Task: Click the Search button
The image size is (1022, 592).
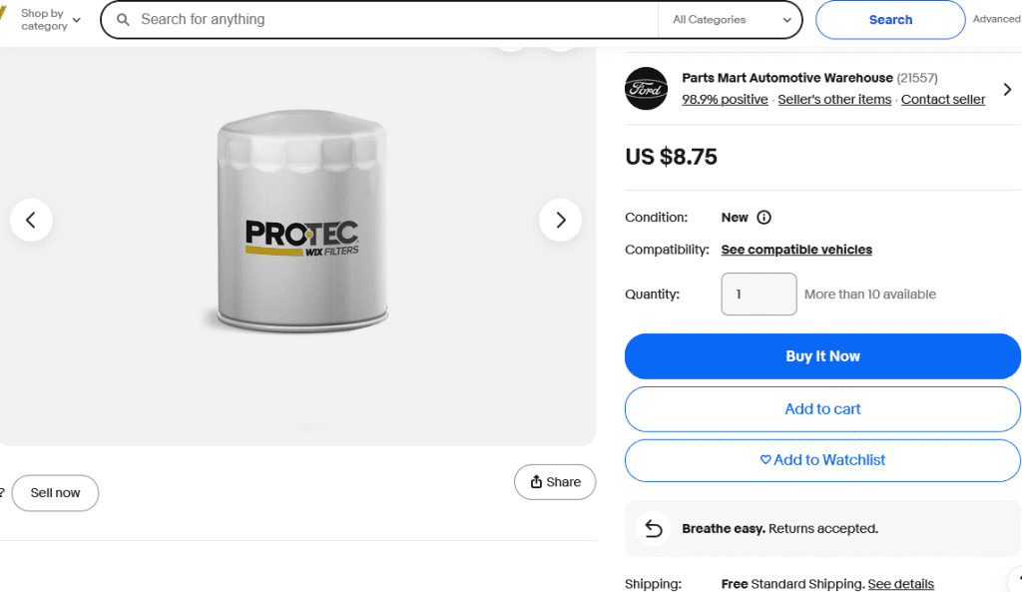Action: pyautogui.click(x=890, y=20)
